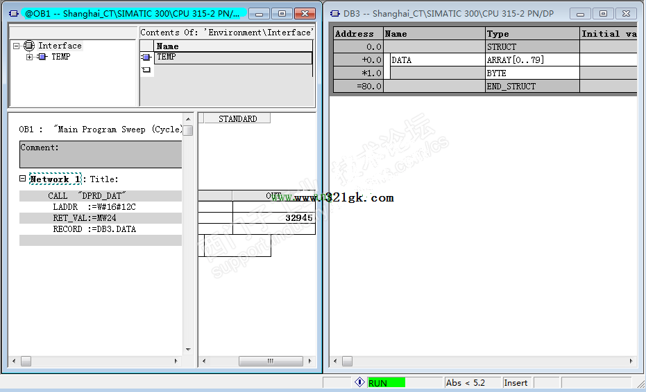
Task: Click DB3 horizontal scroll left arrow
Action: [x=335, y=361]
